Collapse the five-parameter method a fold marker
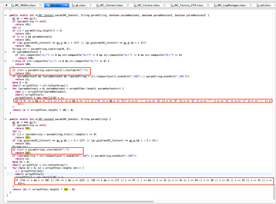 pyautogui.click(x=6, y=15)
